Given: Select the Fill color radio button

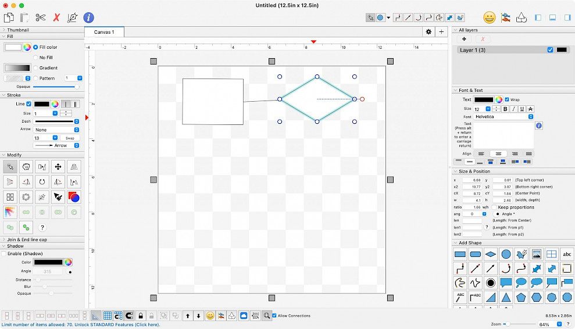Looking at the screenshot, I should tap(35, 47).
